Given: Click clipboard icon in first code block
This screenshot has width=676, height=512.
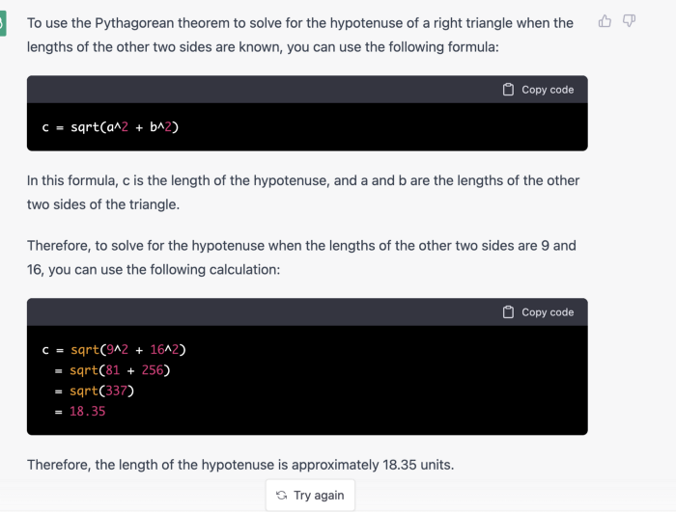Looking at the screenshot, I should pos(508,90).
